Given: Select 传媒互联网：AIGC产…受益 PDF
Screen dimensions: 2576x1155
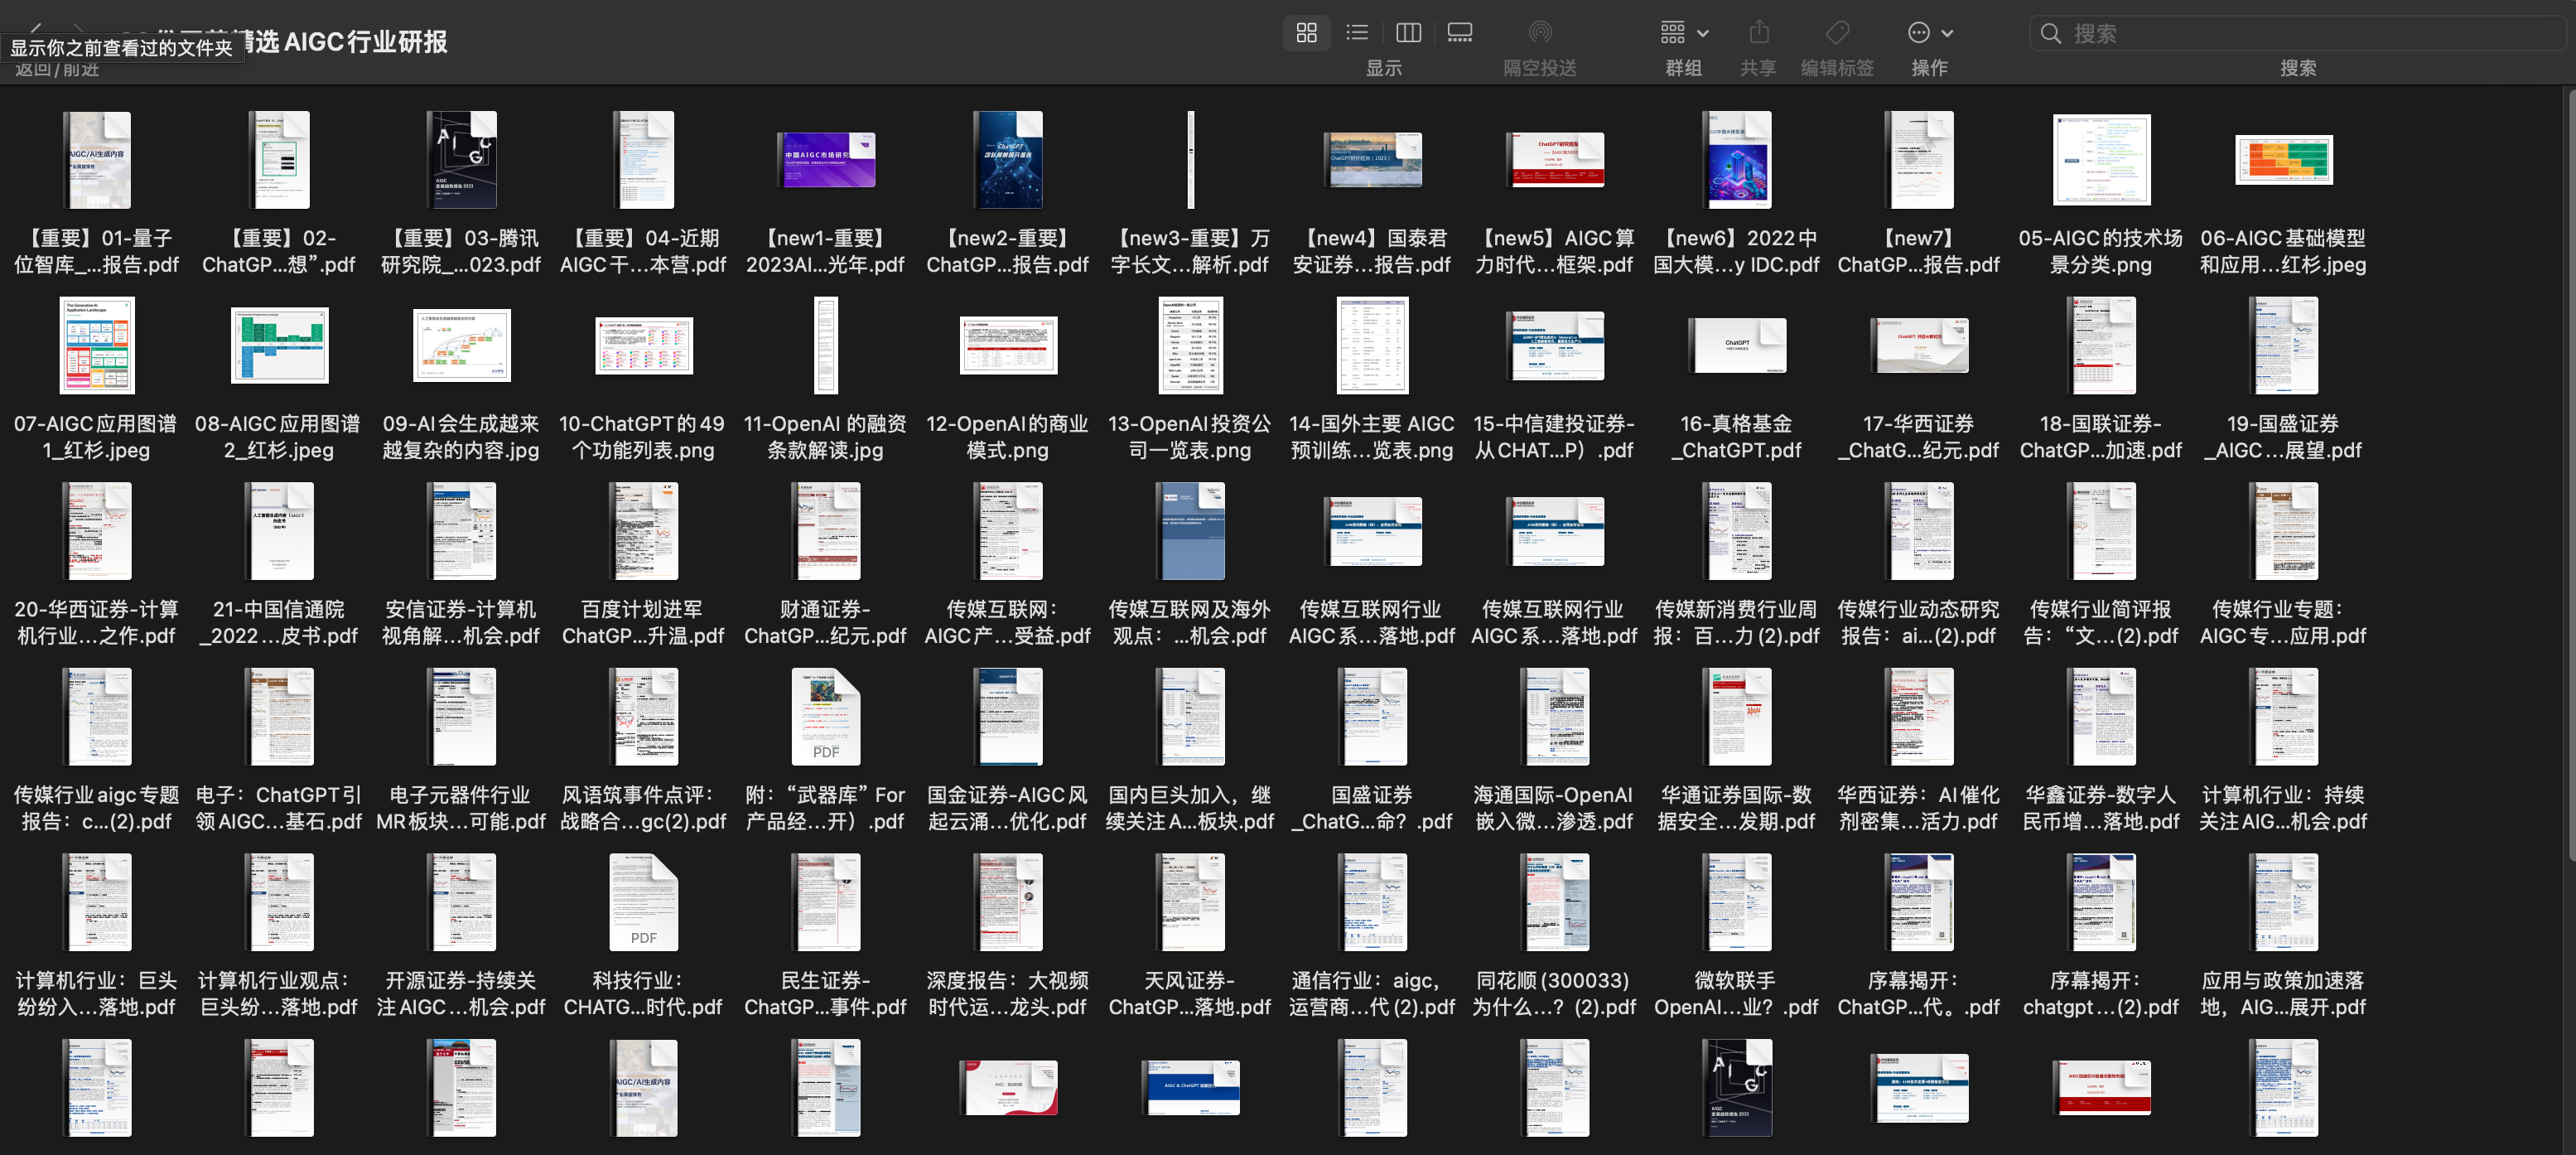Looking at the screenshot, I should coord(1008,531).
